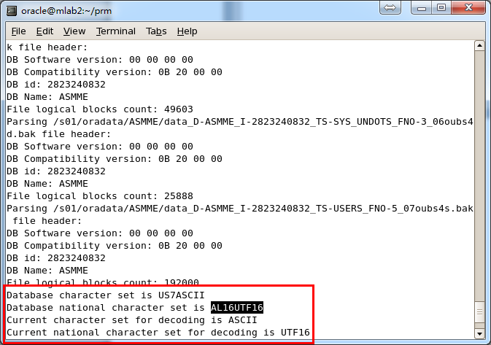The height and width of the screenshot is (345, 491).
Task: Expand the Terminal menu
Action: (116, 31)
